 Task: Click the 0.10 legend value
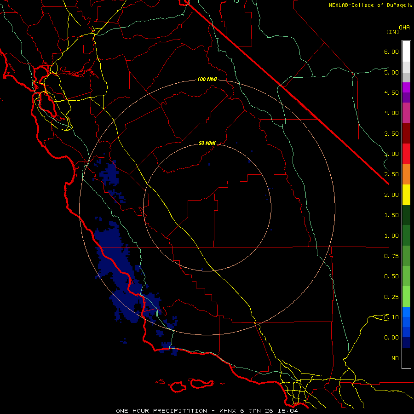(391, 317)
